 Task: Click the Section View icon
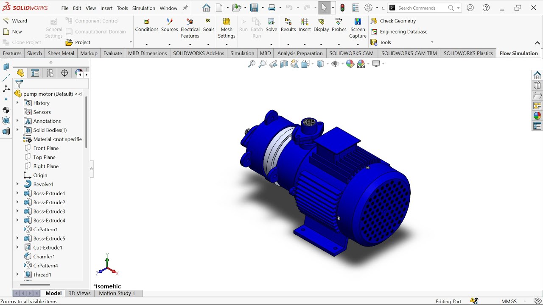coord(284,64)
